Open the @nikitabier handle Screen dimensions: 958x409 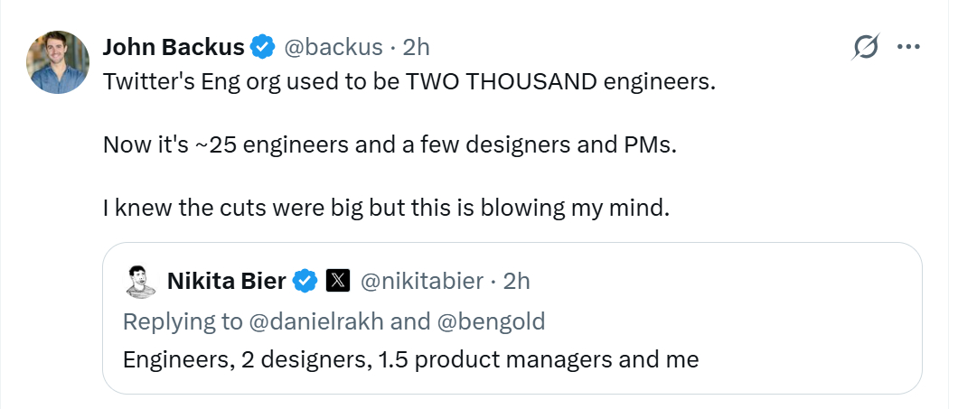(x=421, y=281)
